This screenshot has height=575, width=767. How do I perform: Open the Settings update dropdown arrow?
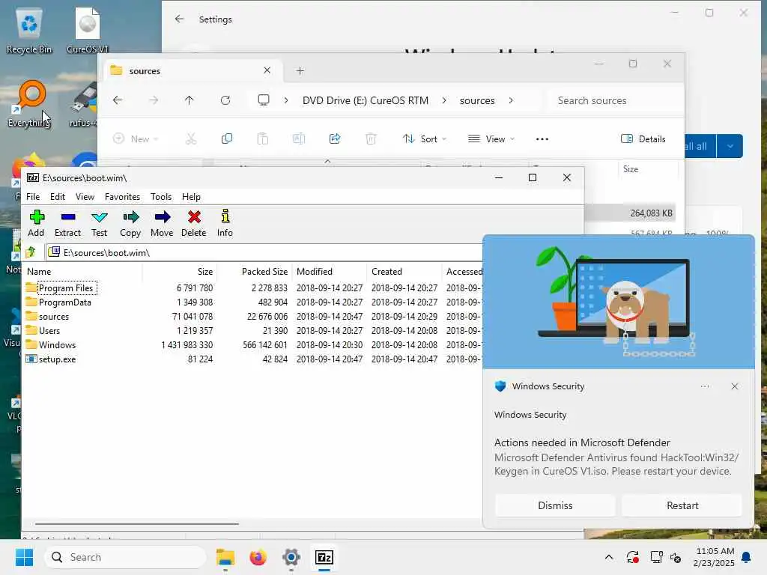pyautogui.click(x=730, y=146)
